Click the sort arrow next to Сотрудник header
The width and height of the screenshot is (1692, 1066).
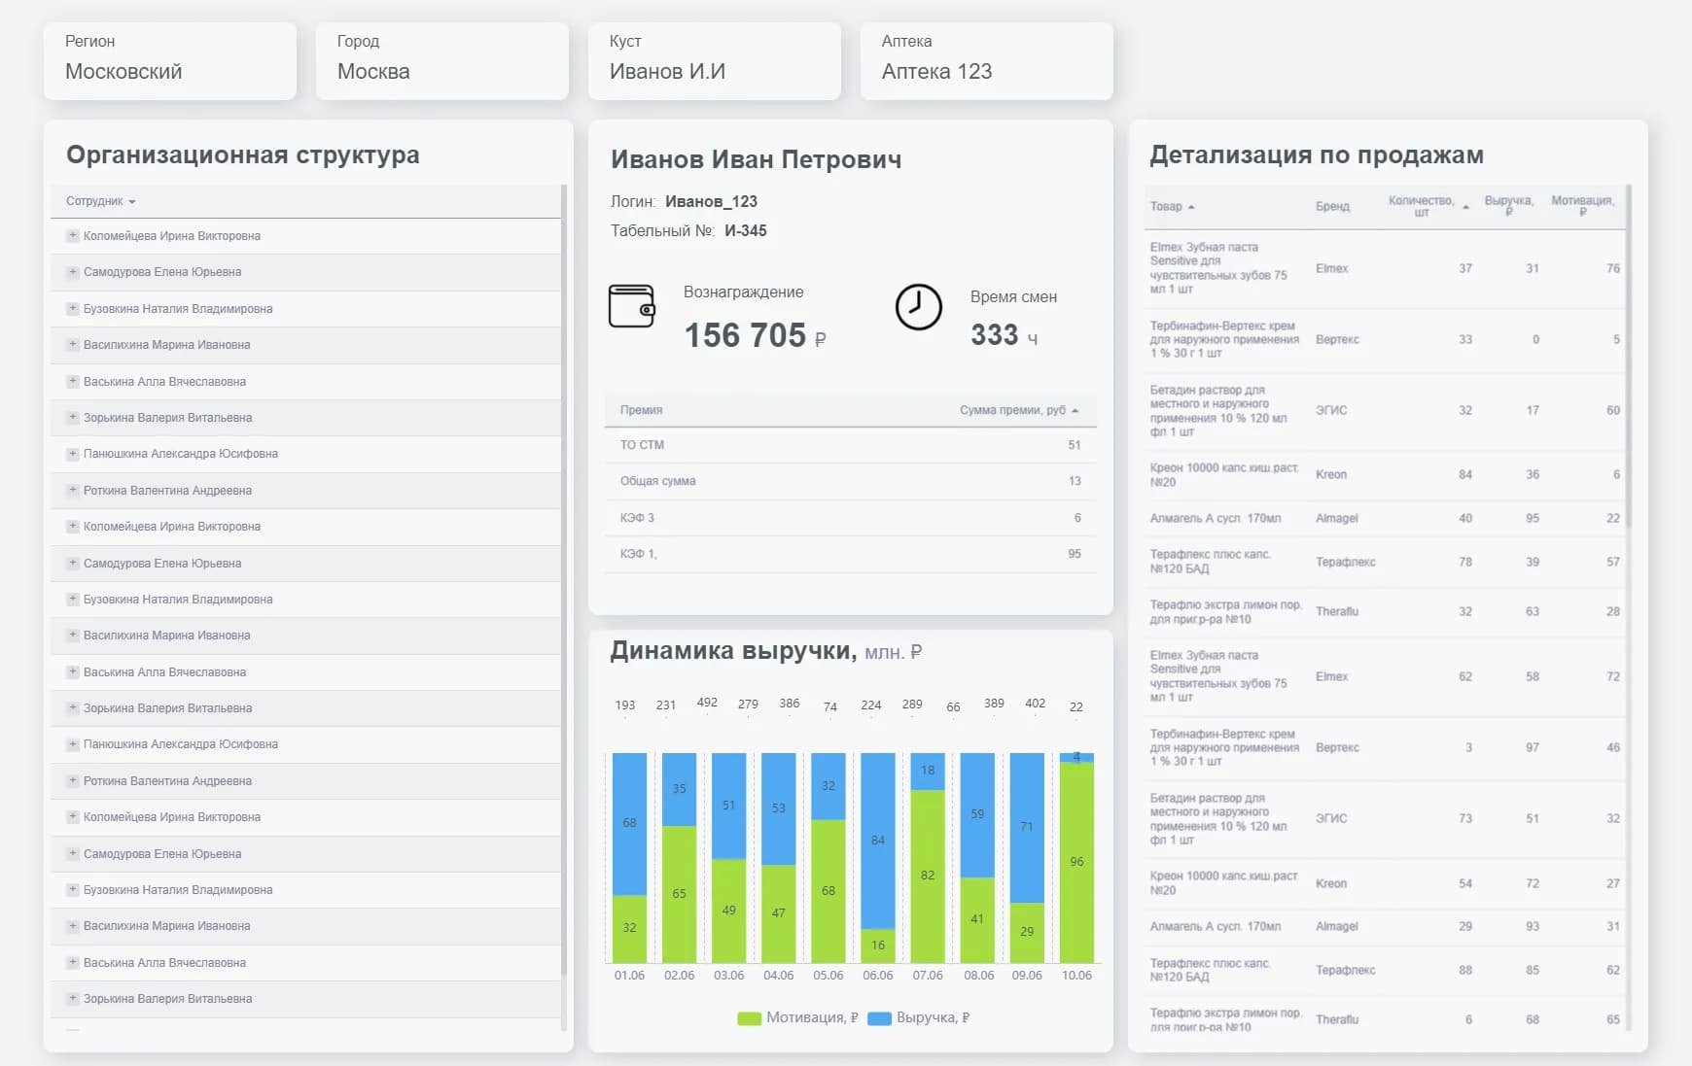pos(132,202)
